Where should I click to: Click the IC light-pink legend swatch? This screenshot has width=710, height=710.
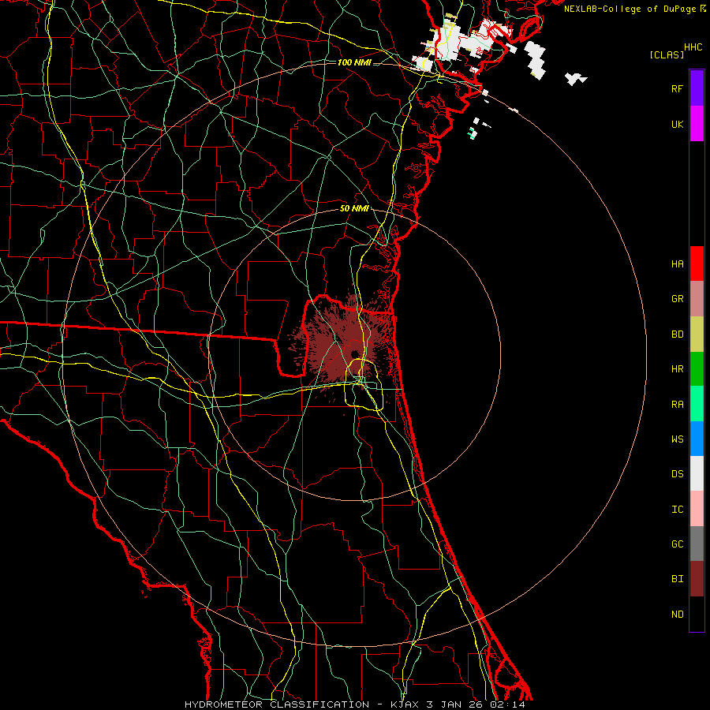(x=697, y=509)
